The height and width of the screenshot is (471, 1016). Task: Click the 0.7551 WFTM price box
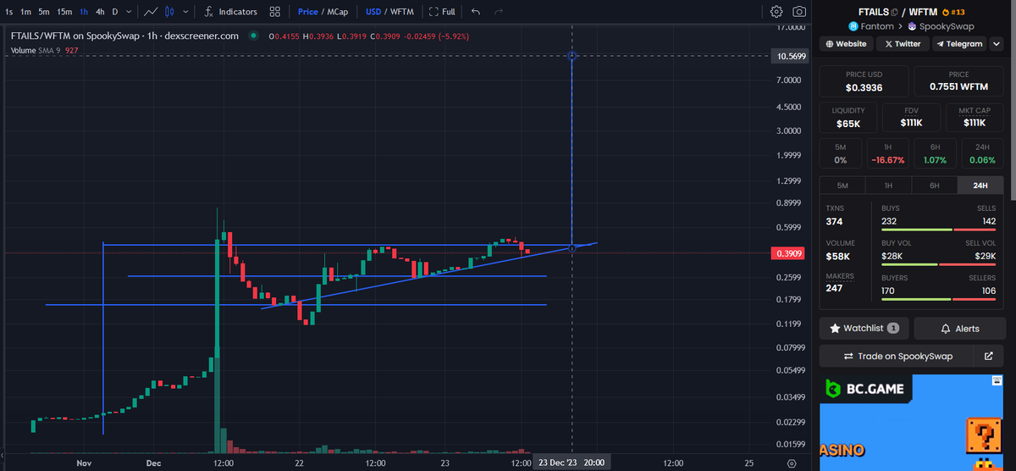[958, 81]
